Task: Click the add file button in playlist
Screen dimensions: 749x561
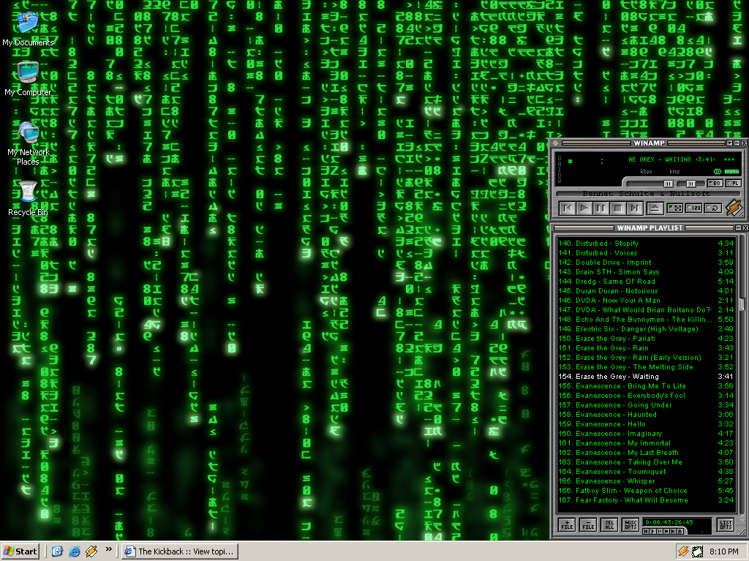Action: (x=567, y=524)
